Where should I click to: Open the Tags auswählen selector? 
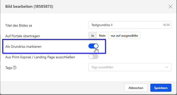coord(130,67)
